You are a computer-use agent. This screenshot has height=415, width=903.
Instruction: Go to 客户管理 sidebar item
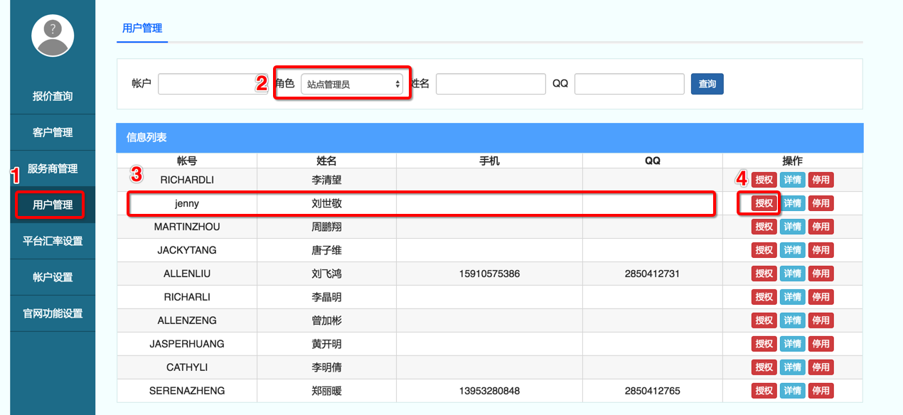(53, 132)
